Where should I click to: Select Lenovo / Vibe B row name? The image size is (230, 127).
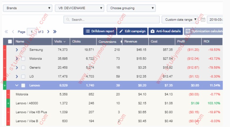pyautogui.click(x=27, y=121)
